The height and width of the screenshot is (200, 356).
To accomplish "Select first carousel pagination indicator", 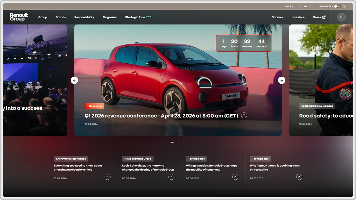I will 172,142.
